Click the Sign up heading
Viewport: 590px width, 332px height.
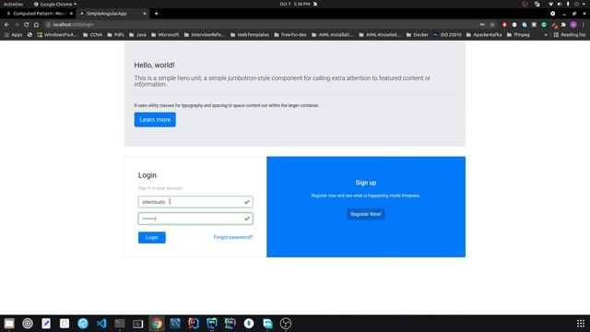pos(366,183)
